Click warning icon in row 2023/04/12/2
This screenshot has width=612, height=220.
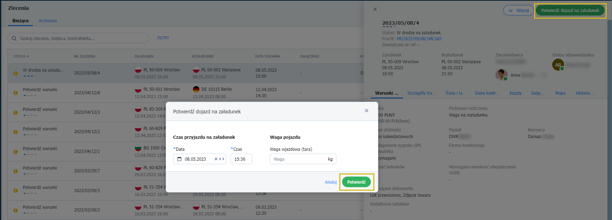pos(16,132)
